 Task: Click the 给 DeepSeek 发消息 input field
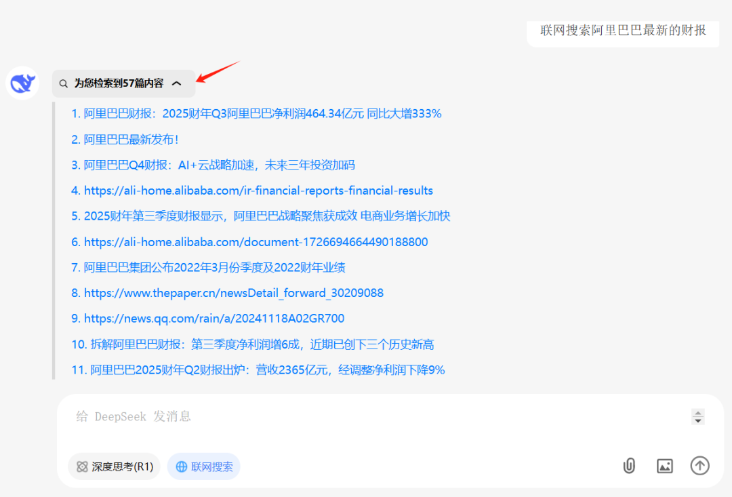click(271, 416)
